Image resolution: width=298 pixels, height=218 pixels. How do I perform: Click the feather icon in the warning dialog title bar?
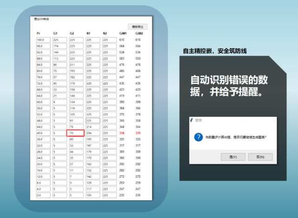191,120
